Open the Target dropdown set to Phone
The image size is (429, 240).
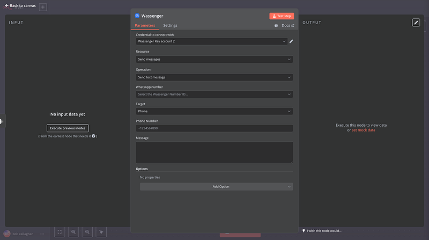214,111
